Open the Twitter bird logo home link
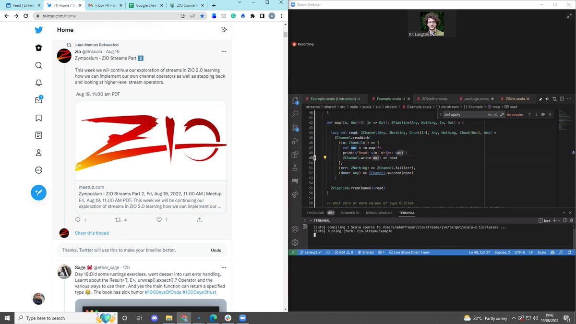 39,30
